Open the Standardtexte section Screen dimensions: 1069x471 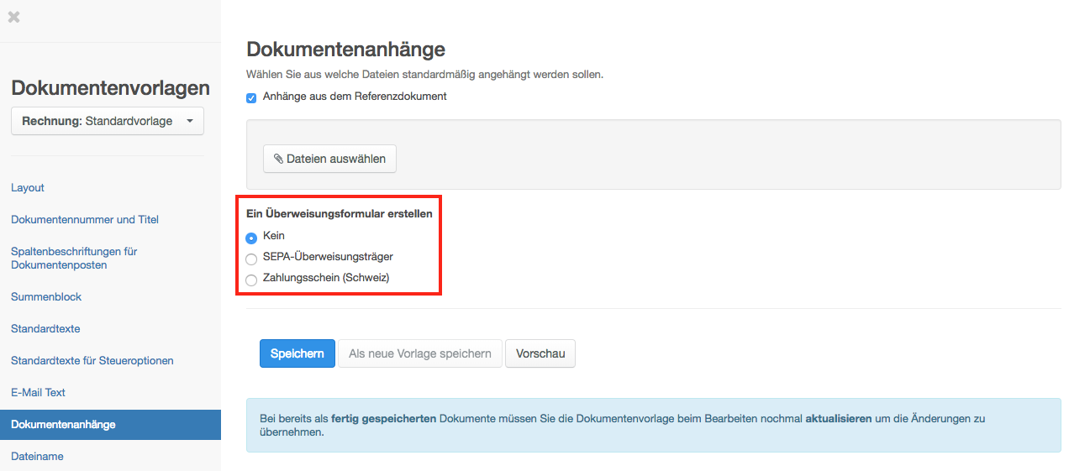click(45, 328)
